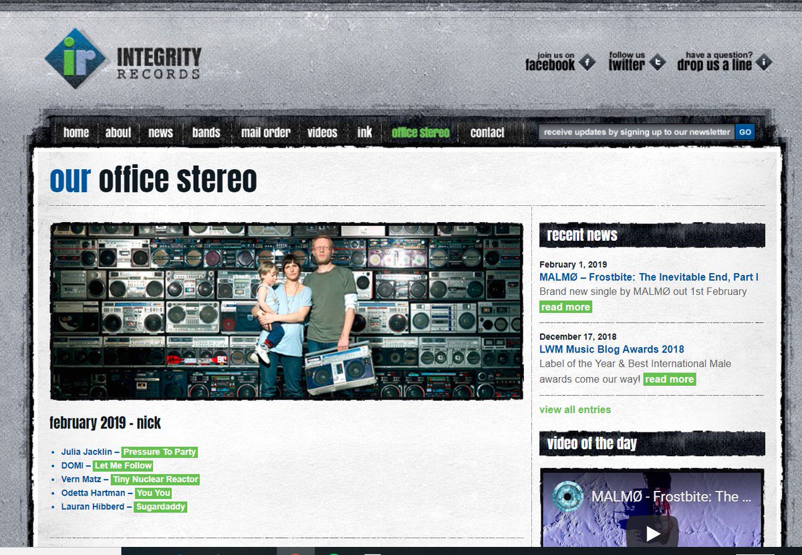Click the 'February 1, 2019' date
The width and height of the screenshot is (802, 555).
pyautogui.click(x=573, y=264)
